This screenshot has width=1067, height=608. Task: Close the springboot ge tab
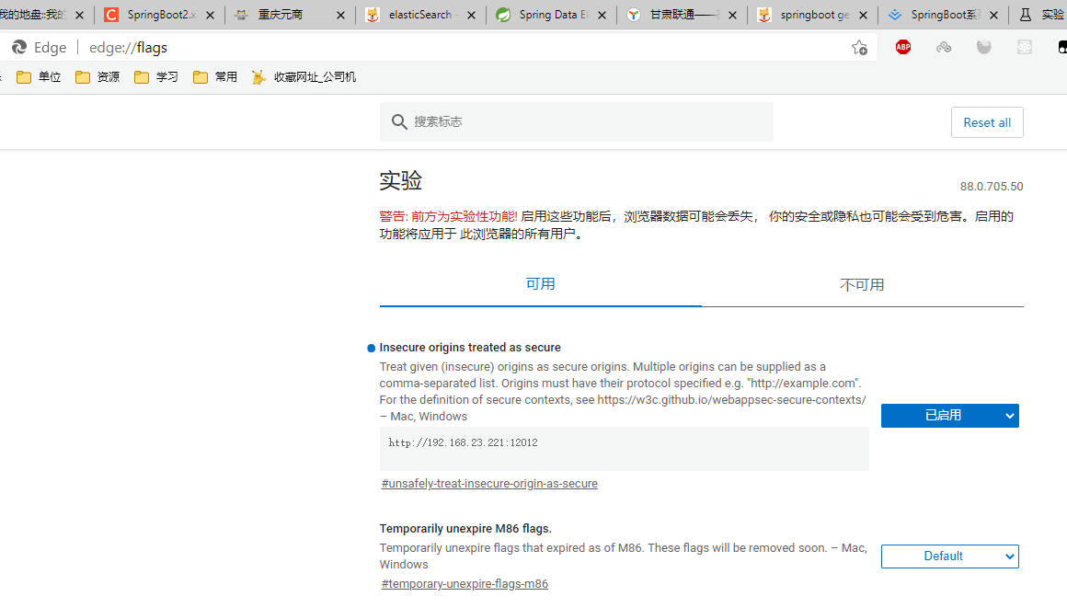pos(863,15)
